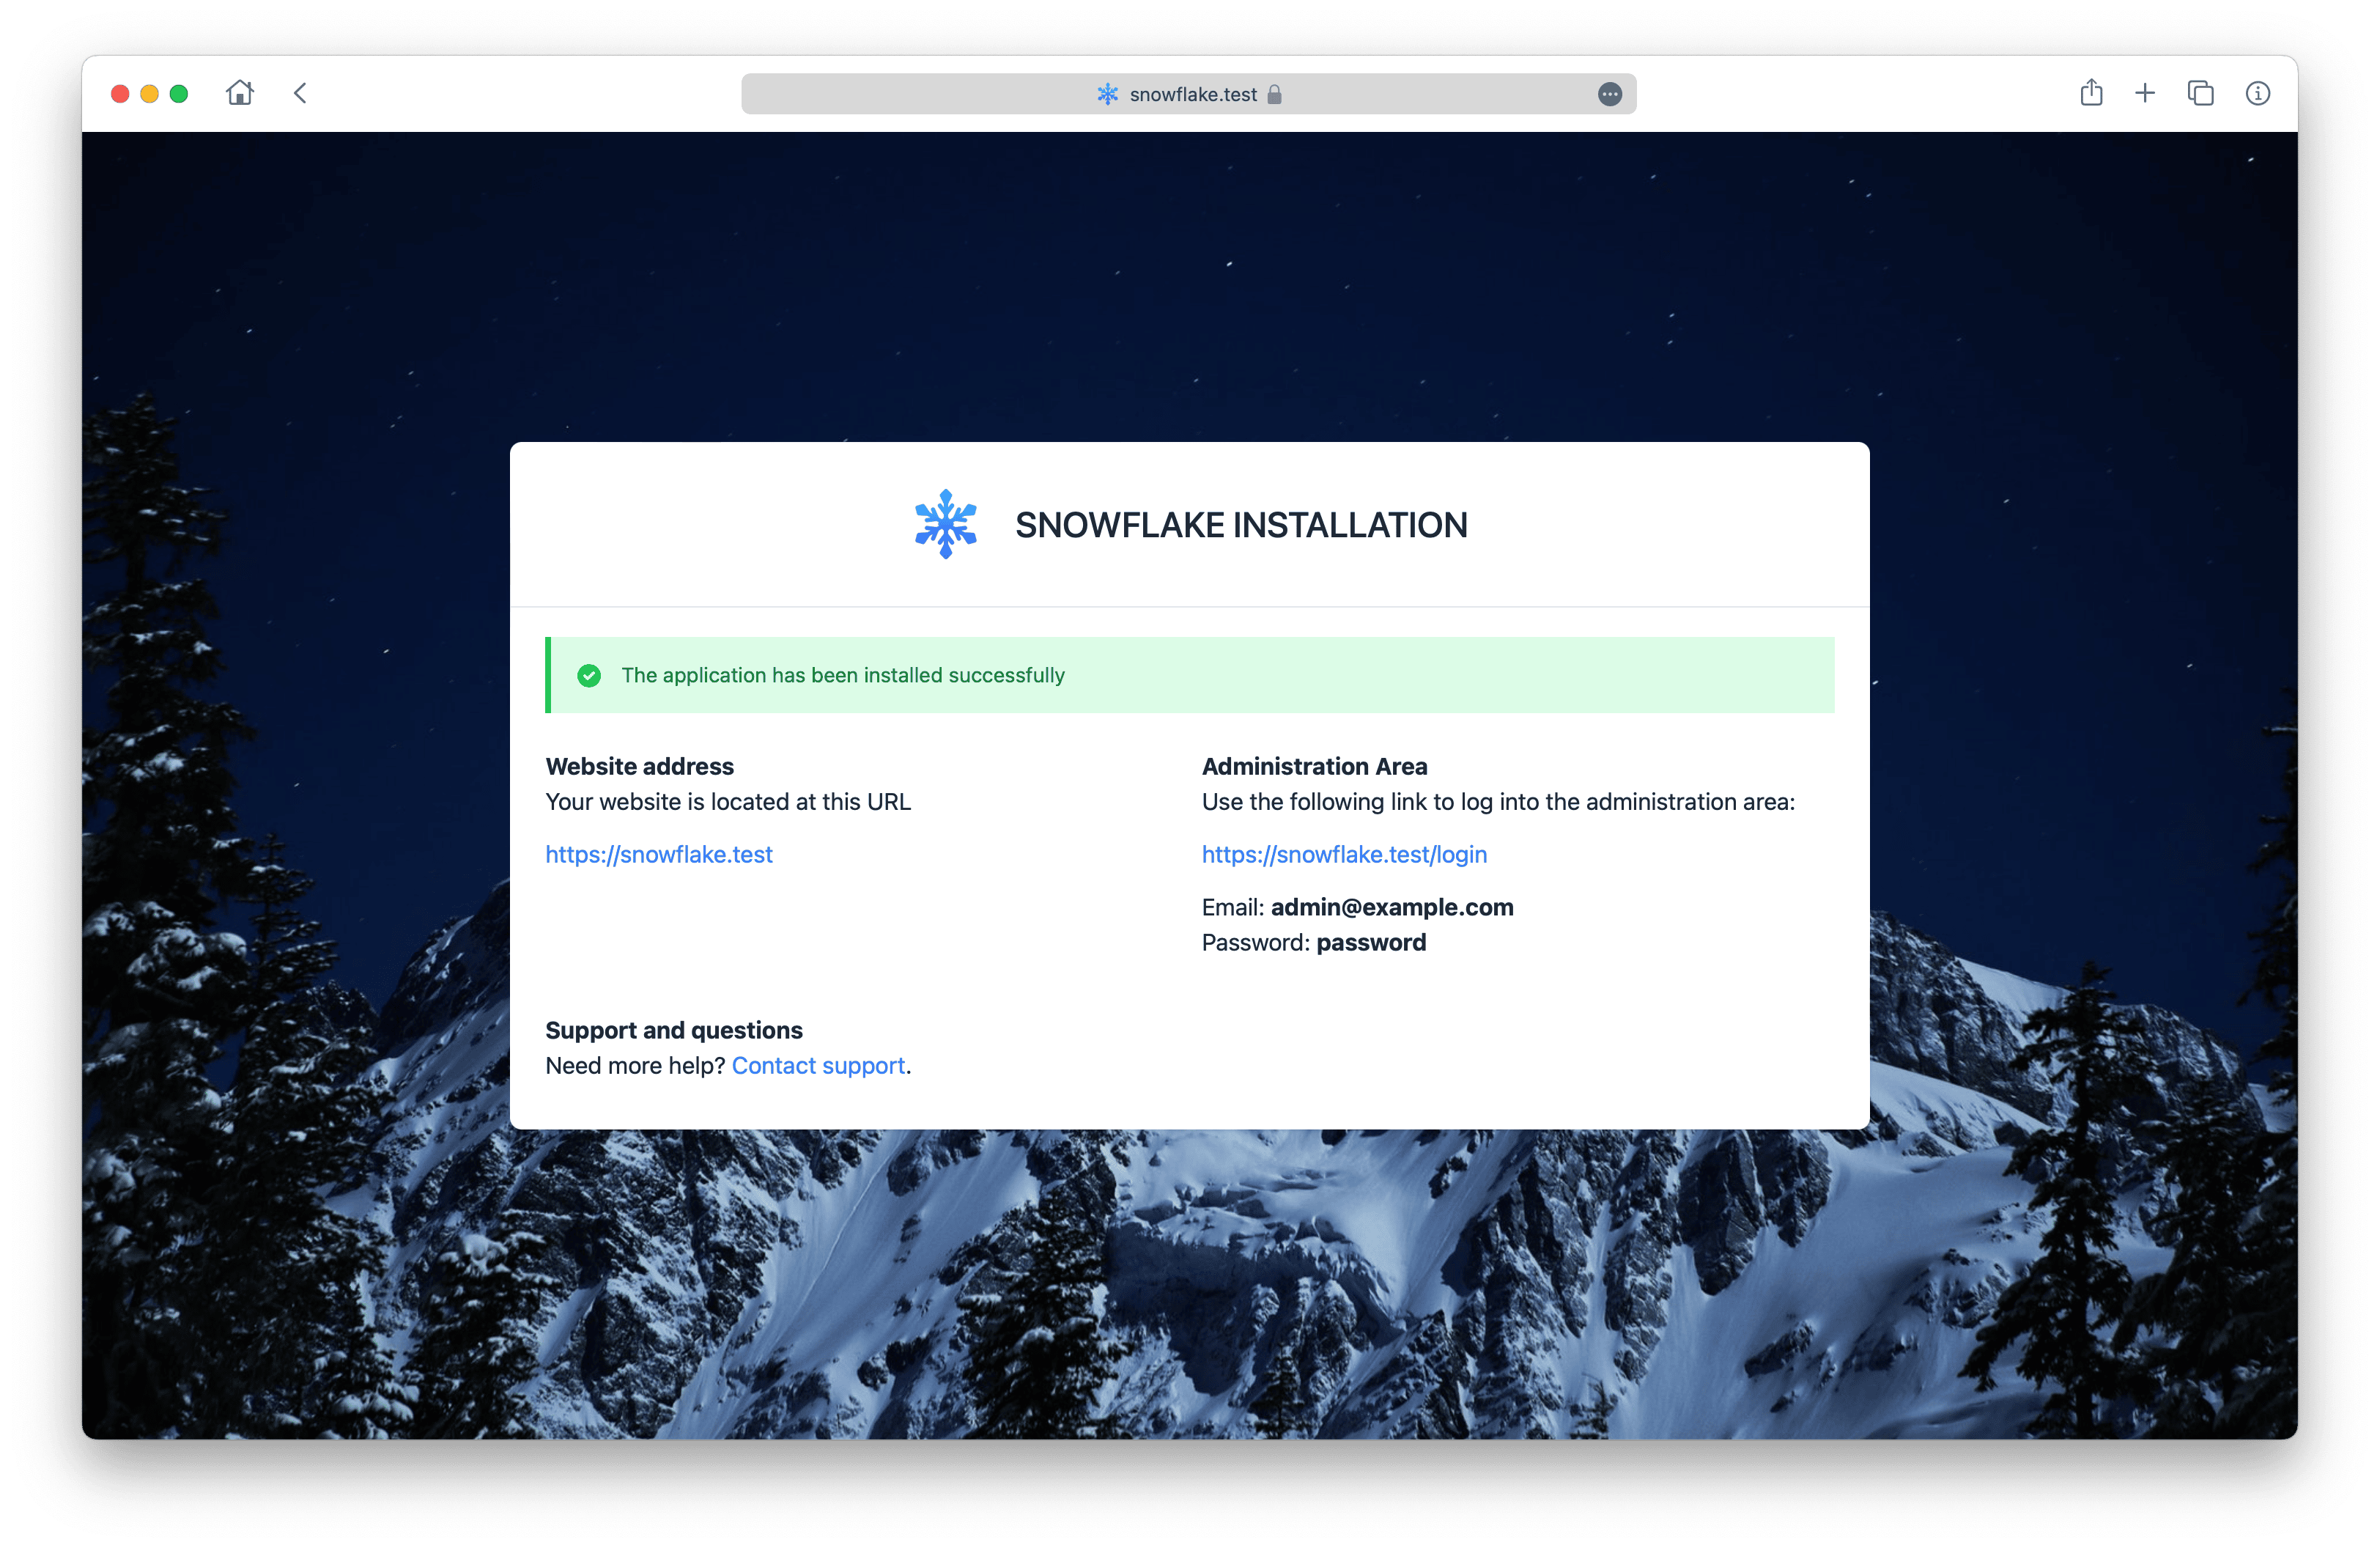Image resolution: width=2380 pixels, height=1548 pixels.
Task: Open the info circle icon
Action: (2257, 93)
